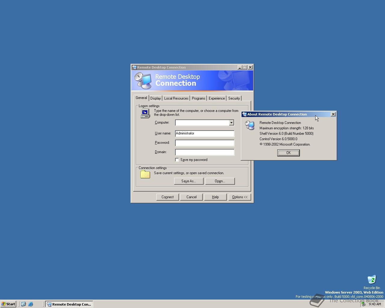Click the Cancel button
The image size is (385, 308).
[x=191, y=197]
